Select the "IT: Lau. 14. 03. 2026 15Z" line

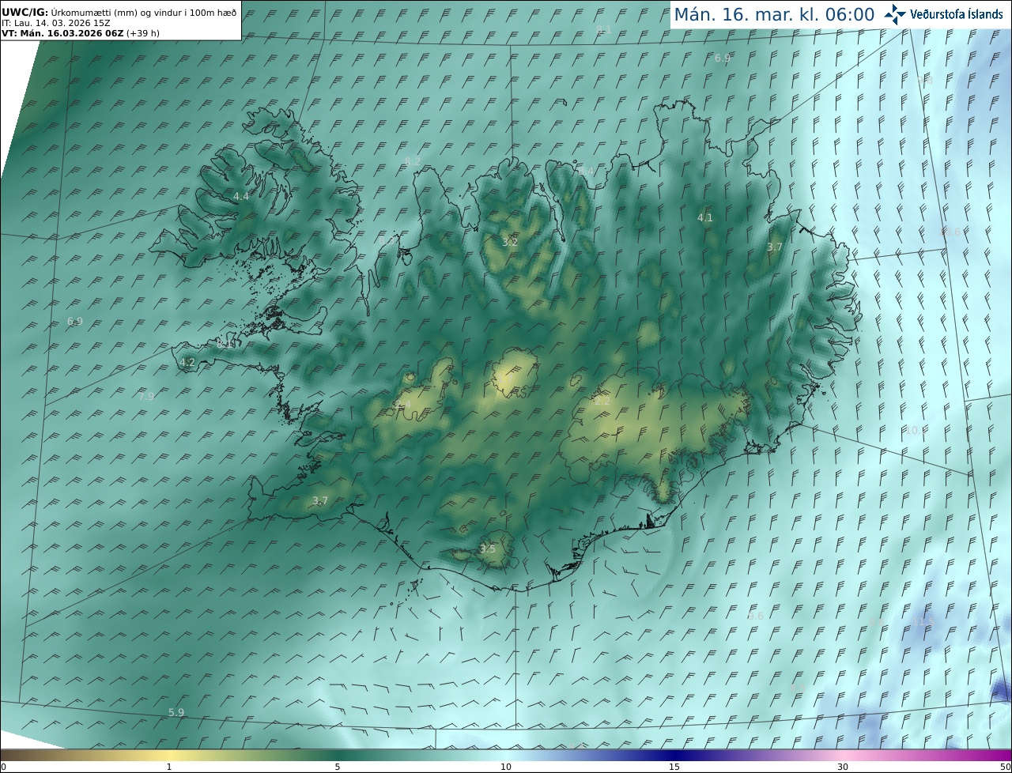pos(56,23)
